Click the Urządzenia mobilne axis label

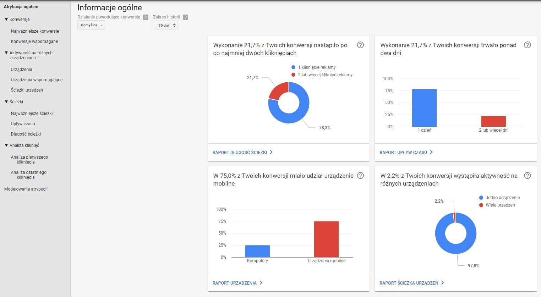point(327,261)
